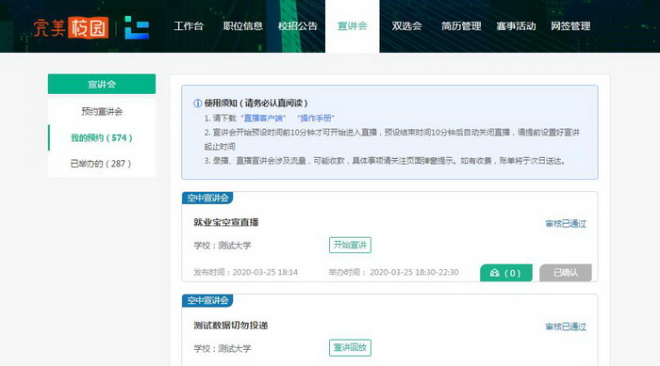Open the 操作手册 link
This screenshot has height=366, width=660.
click(x=316, y=118)
